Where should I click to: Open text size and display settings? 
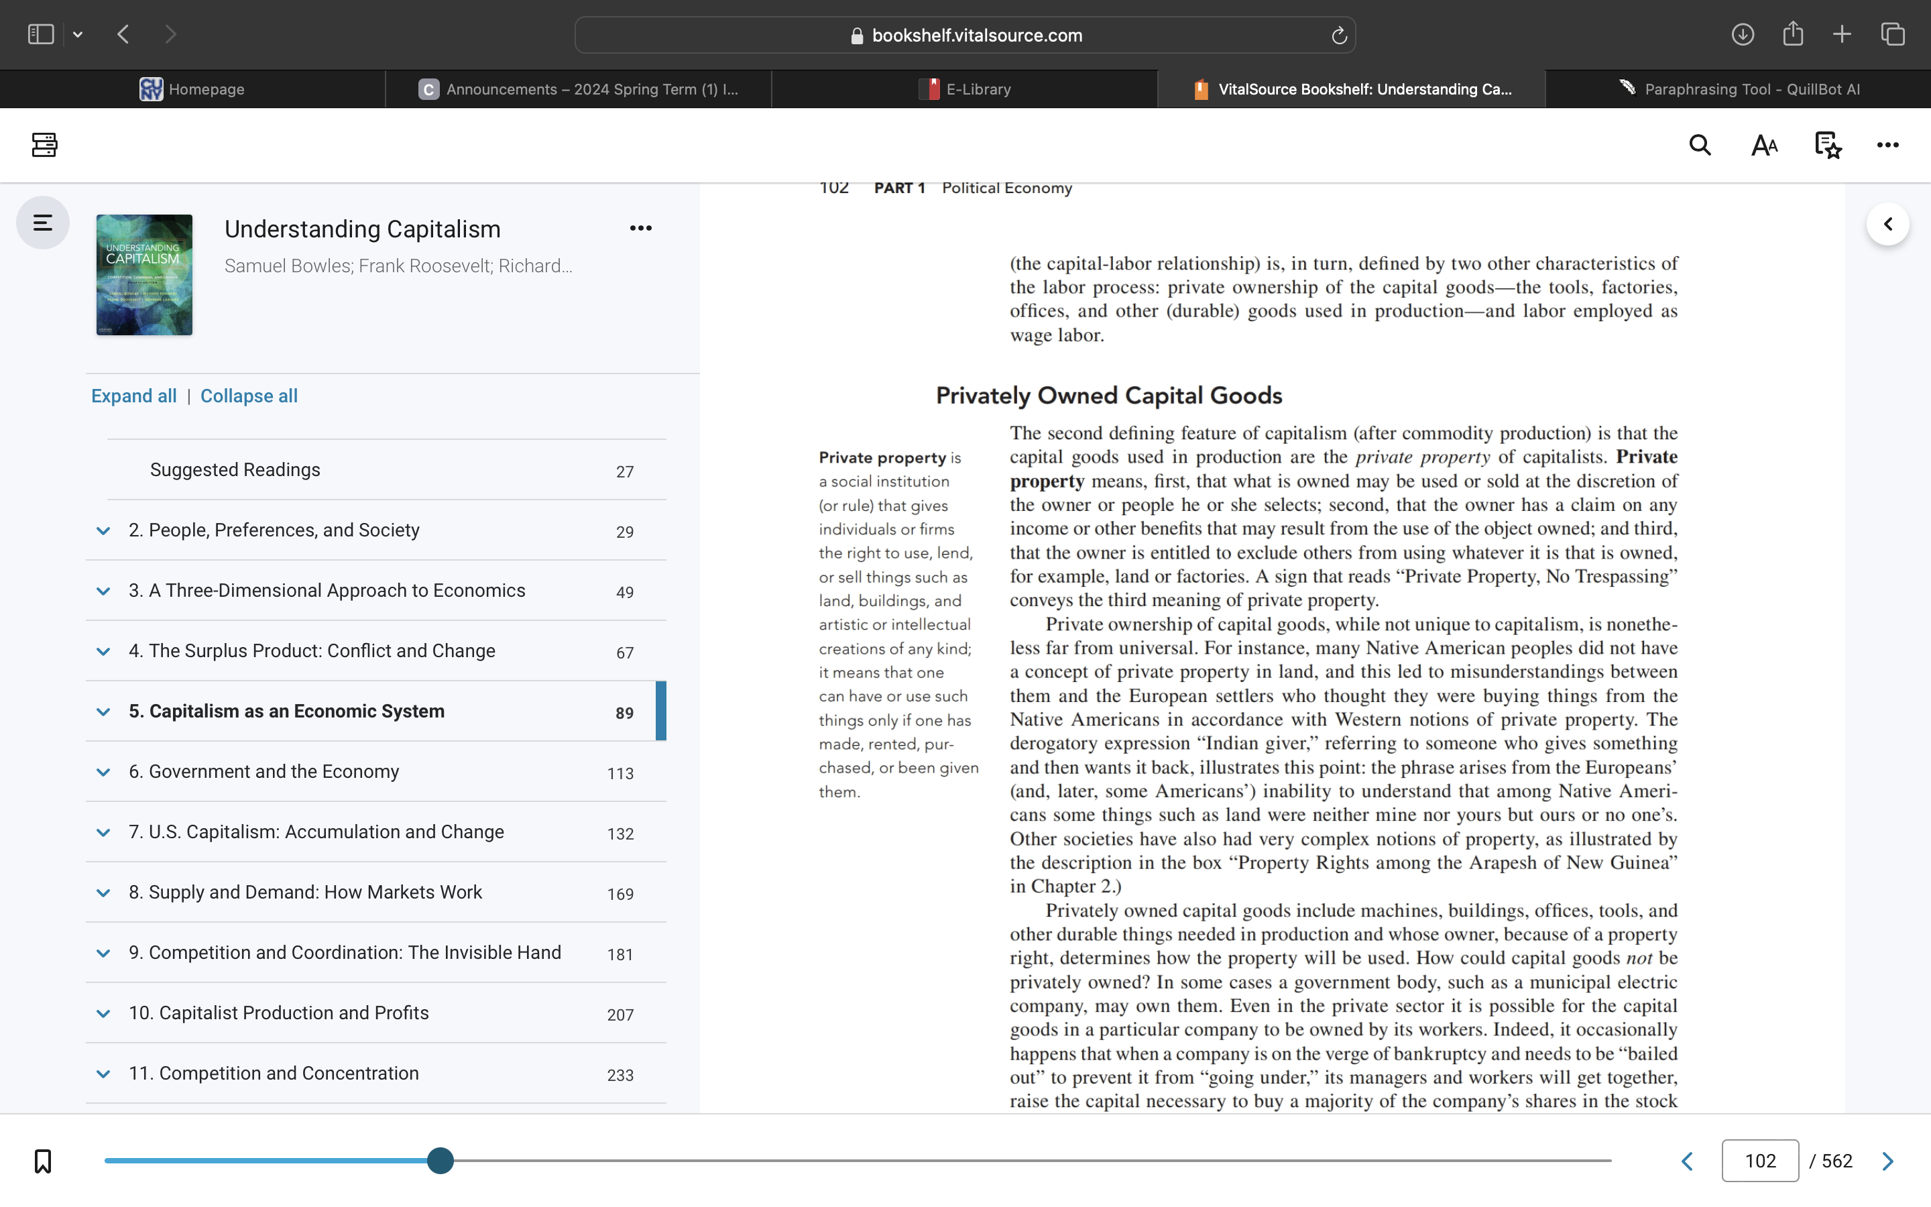(1764, 146)
